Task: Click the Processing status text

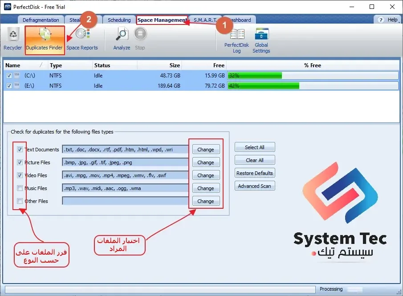Action: tap(331, 289)
